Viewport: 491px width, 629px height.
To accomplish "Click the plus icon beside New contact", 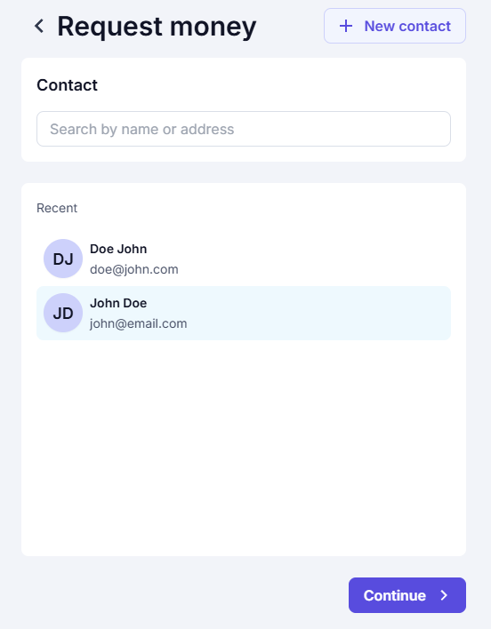I will (346, 26).
